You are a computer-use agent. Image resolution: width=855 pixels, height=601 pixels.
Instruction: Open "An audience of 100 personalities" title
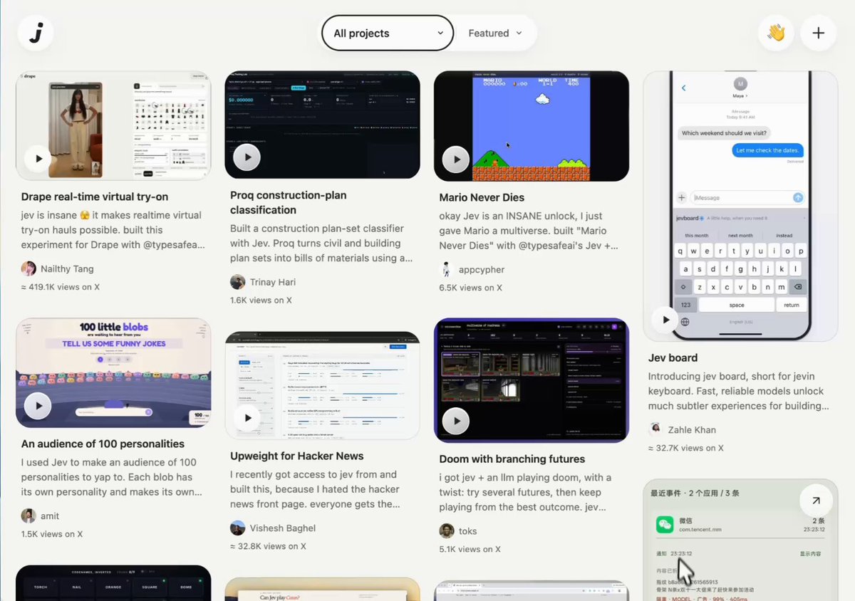tap(103, 444)
